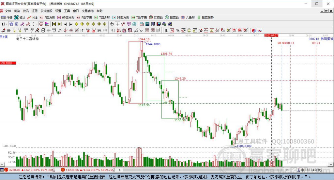Viewport: 334px width, 180px height.
Task: Select the zigzag wave line tool
Action: click(x=141, y=30)
